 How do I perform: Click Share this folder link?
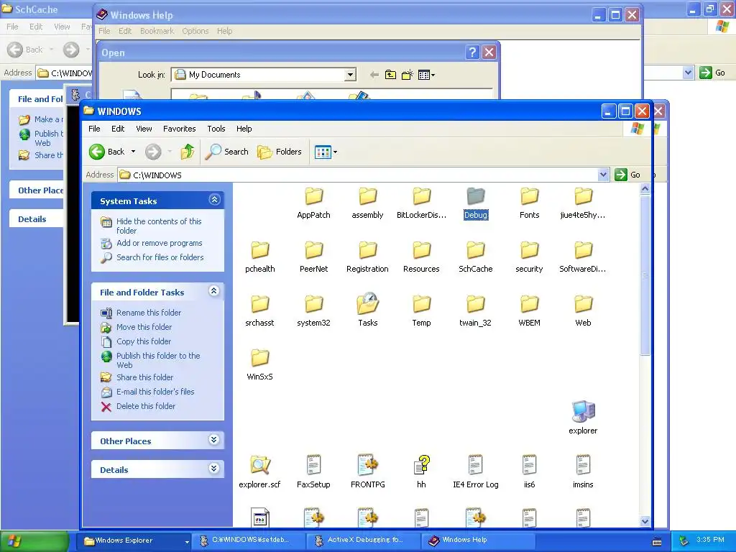tap(144, 377)
